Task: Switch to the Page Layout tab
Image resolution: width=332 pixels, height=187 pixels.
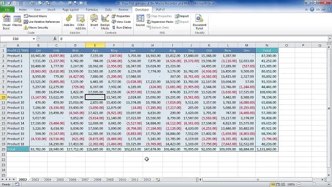Action: click(71, 9)
